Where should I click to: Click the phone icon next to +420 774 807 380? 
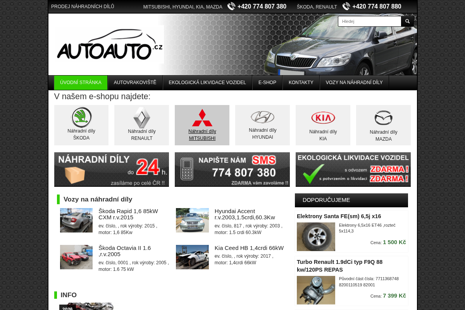tap(231, 6)
